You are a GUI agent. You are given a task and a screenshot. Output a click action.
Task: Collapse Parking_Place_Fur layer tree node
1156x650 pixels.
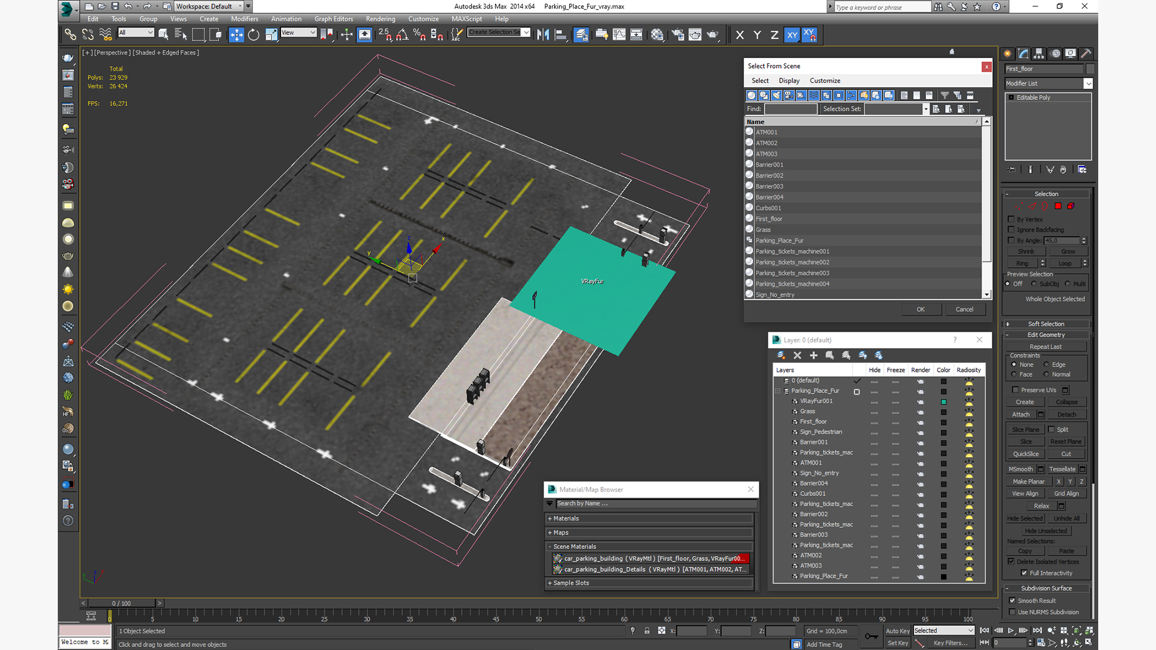tap(777, 391)
